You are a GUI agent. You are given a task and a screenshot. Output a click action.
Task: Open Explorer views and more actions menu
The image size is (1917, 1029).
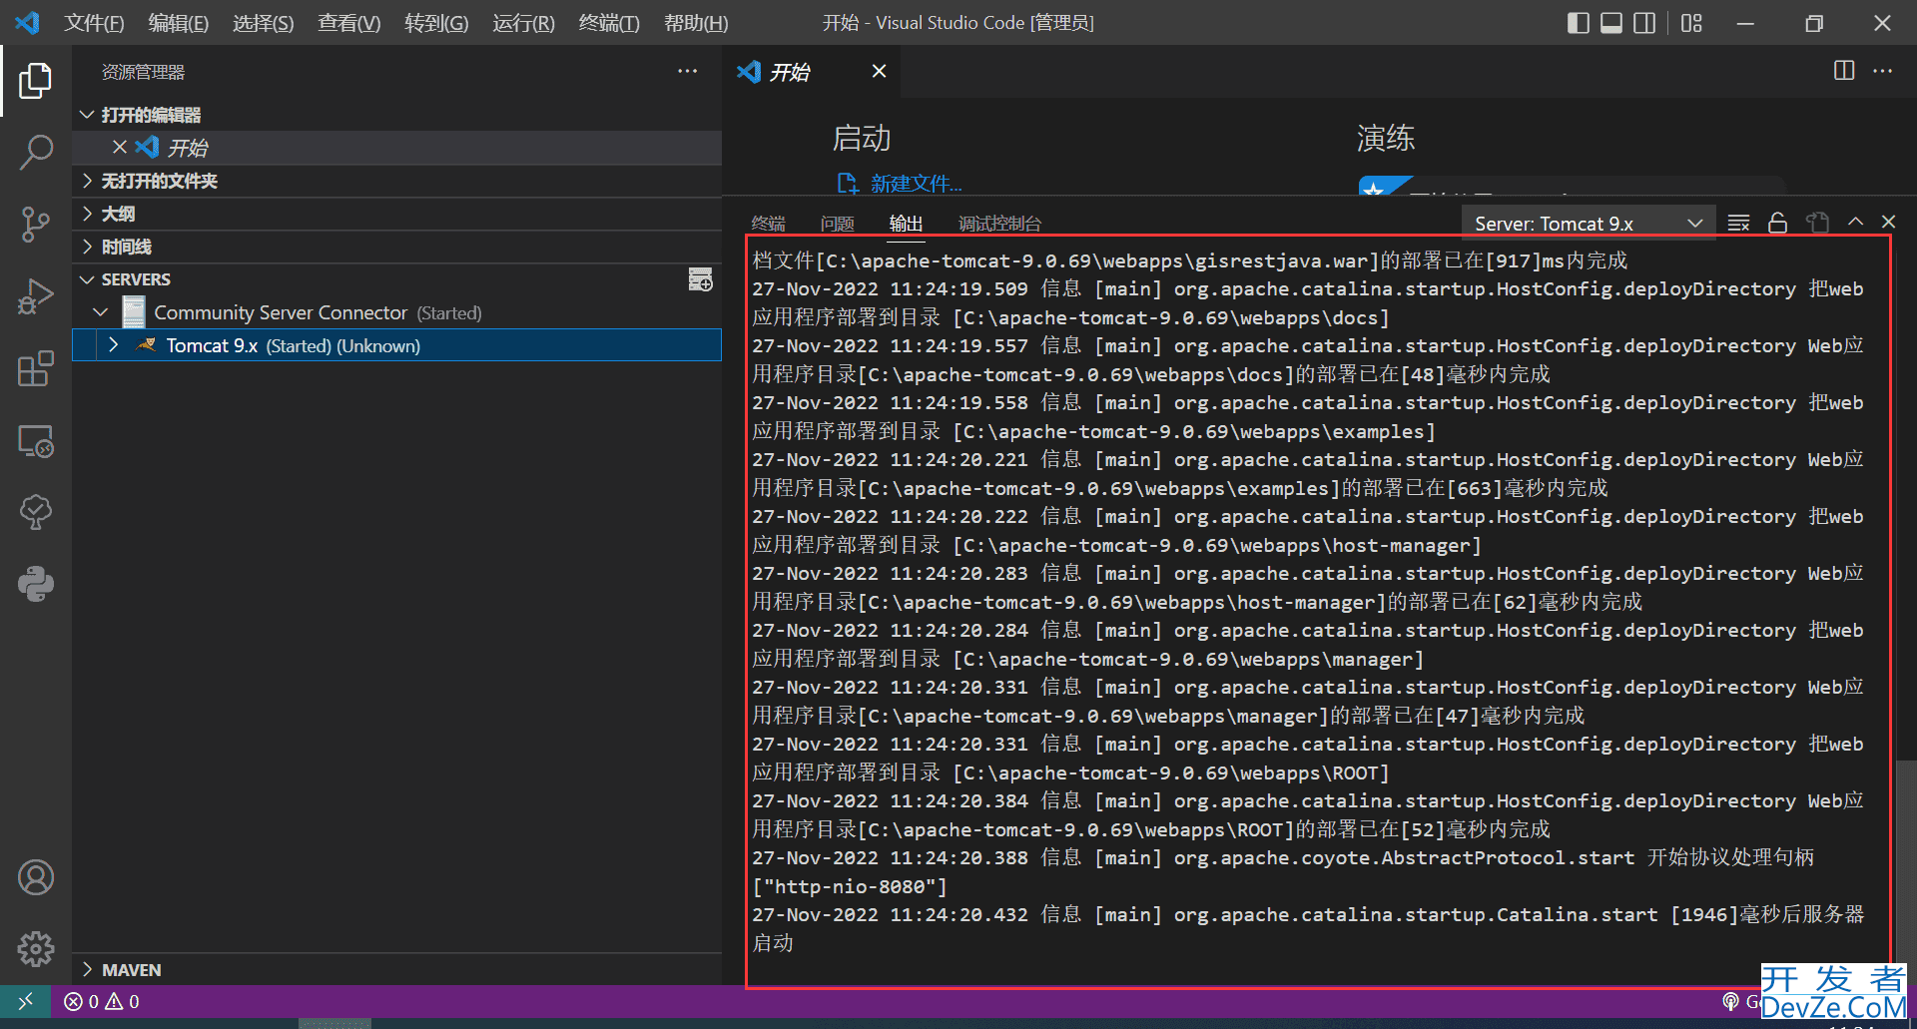coord(687,71)
